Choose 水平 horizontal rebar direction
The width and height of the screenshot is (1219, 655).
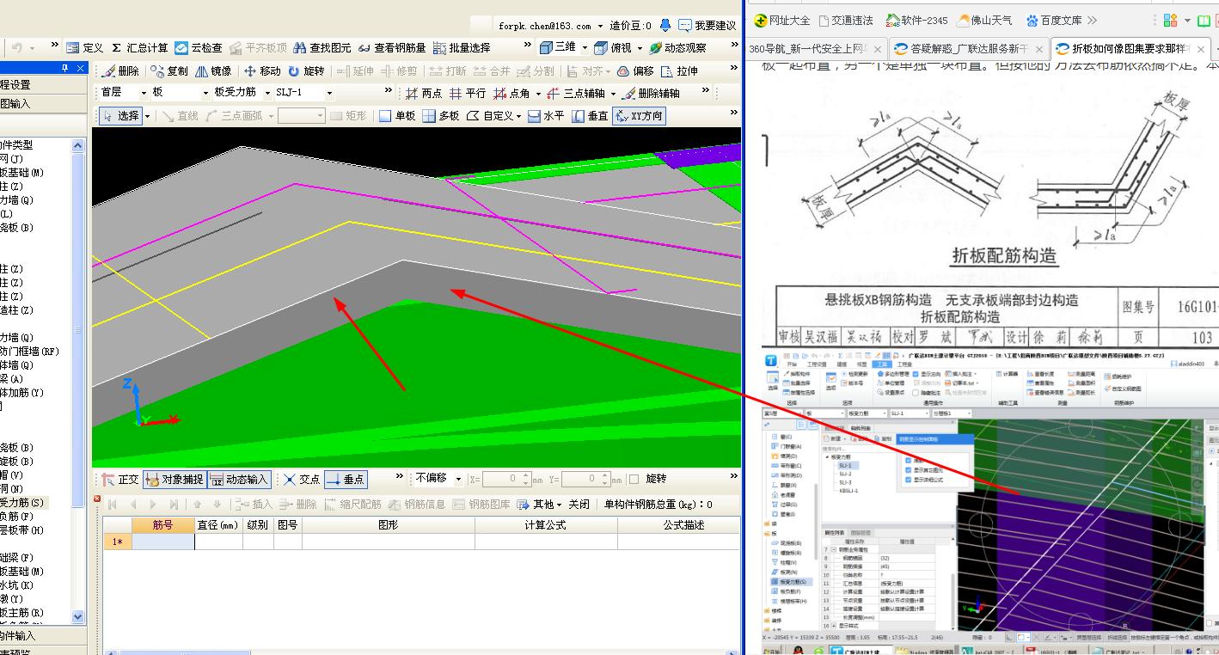click(x=546, y=115)
